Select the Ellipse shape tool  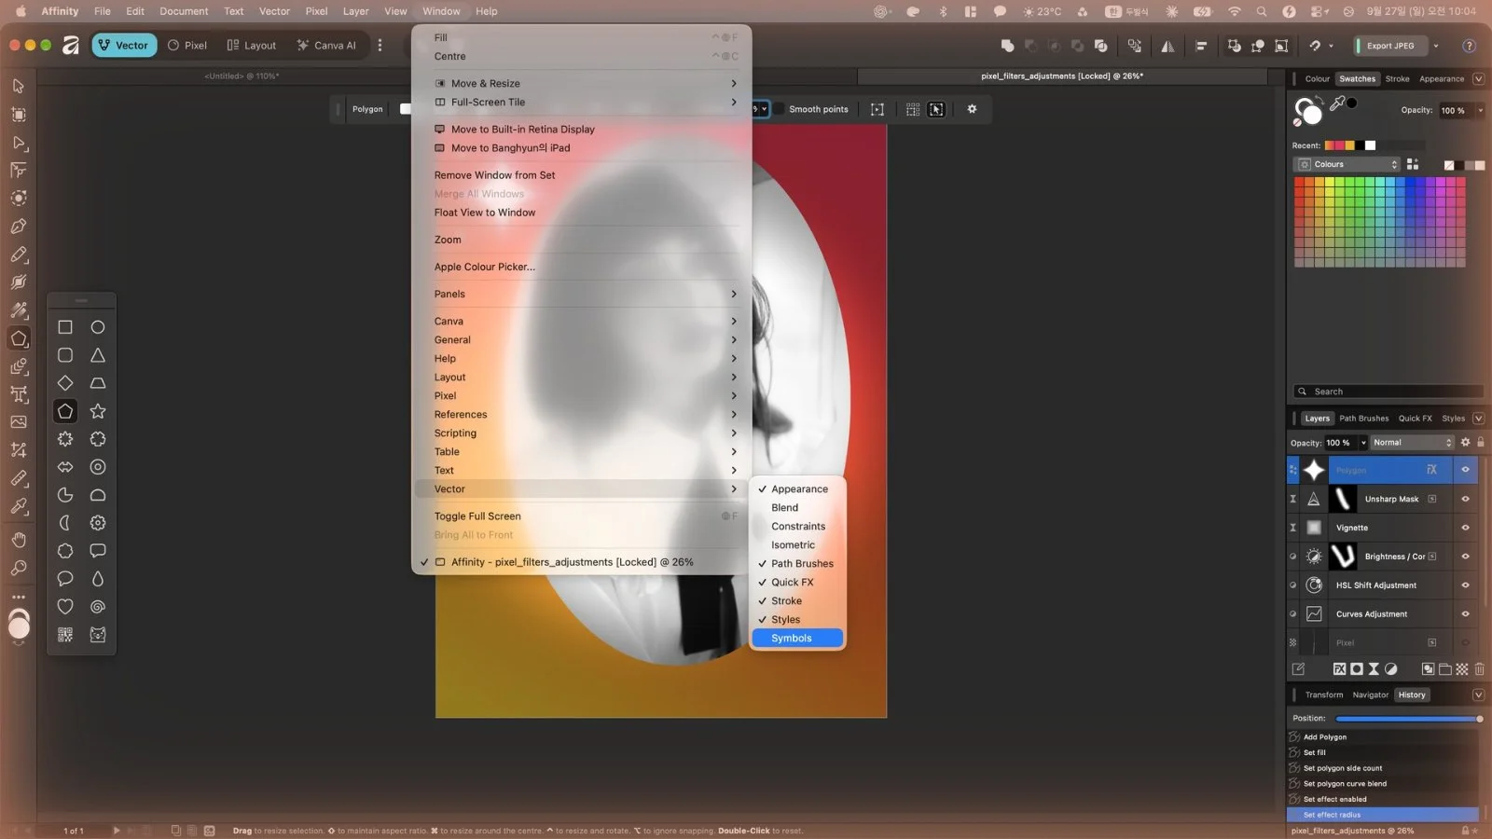[98, 327]
